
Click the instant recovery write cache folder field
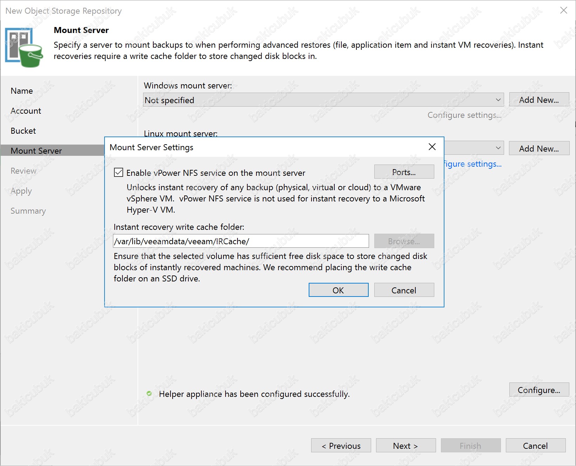[241, 241]
